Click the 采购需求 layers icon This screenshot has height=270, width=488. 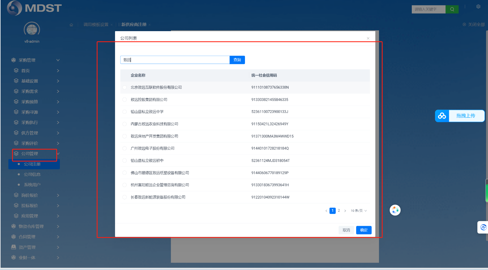pos(16,91)
